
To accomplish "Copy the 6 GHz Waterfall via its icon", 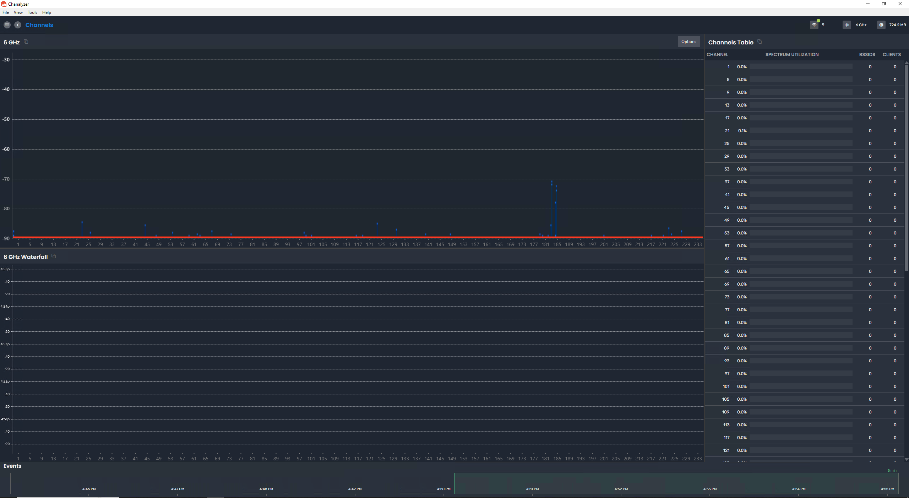I will tap(54, 256).
